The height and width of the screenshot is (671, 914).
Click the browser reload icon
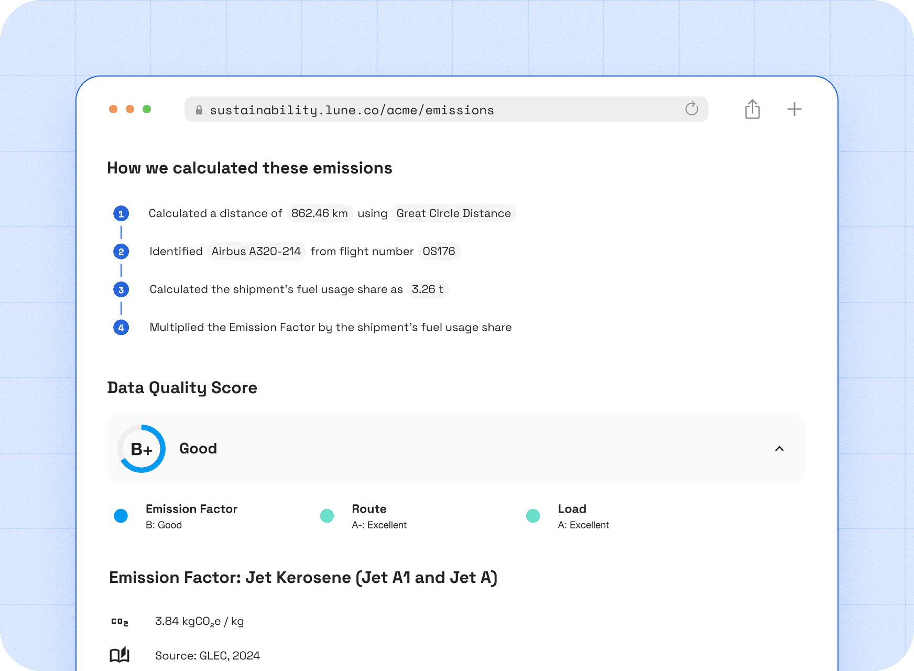click(691, 109)
